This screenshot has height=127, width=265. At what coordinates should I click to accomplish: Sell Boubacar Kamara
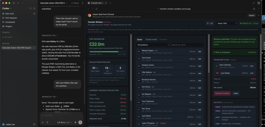coord(200,81)
